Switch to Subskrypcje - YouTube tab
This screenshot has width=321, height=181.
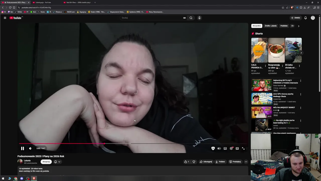pyautogui.click(x=46, y=3)
